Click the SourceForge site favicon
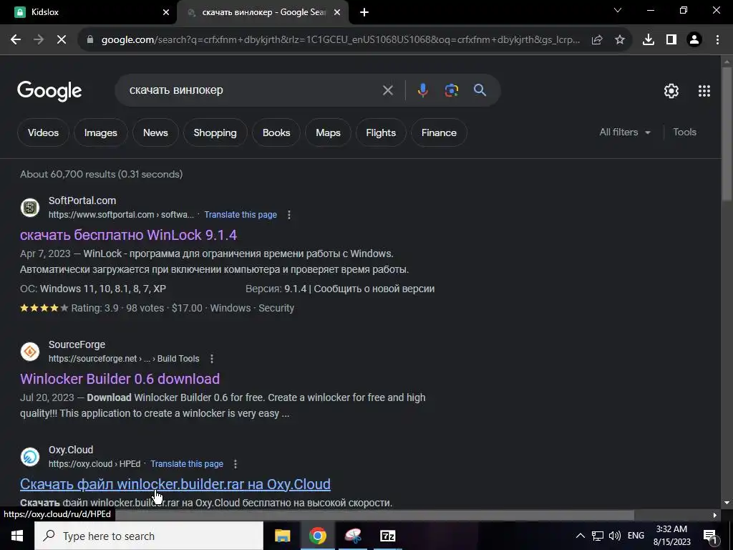This screenshot has width=733, height=550. (30, 351)
